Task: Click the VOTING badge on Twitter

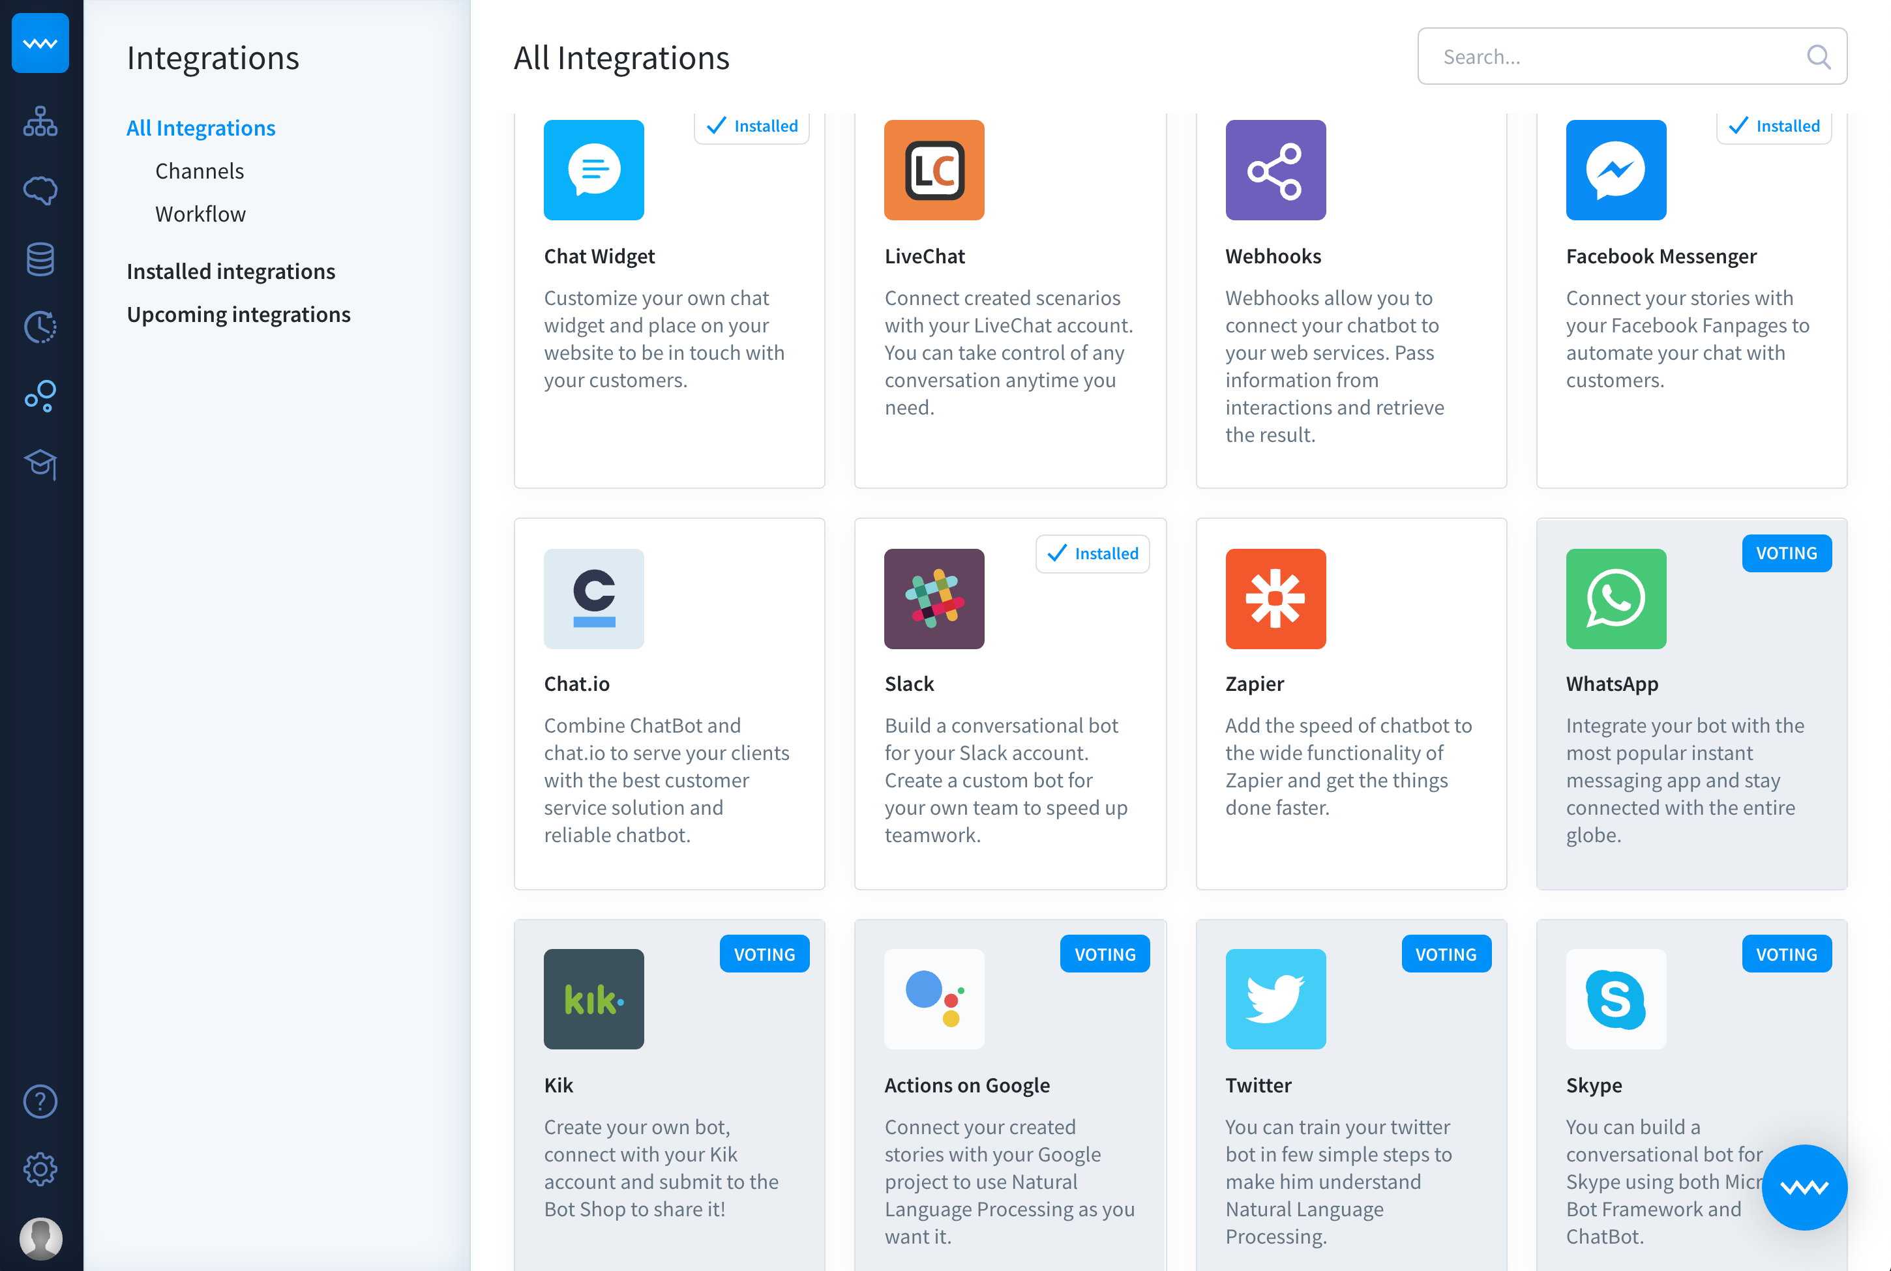Action: (1446, 954)
